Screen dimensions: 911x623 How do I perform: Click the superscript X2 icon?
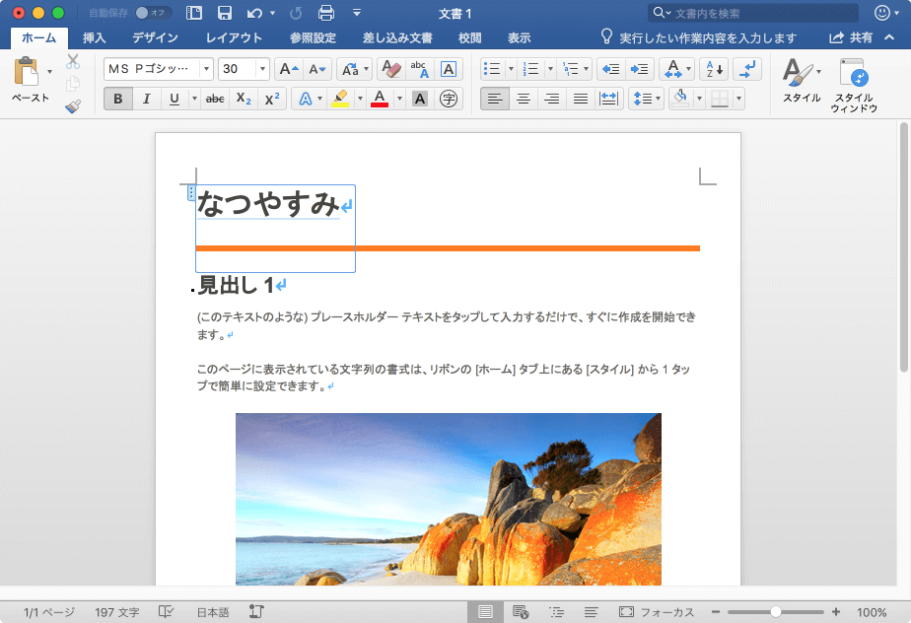272,99
